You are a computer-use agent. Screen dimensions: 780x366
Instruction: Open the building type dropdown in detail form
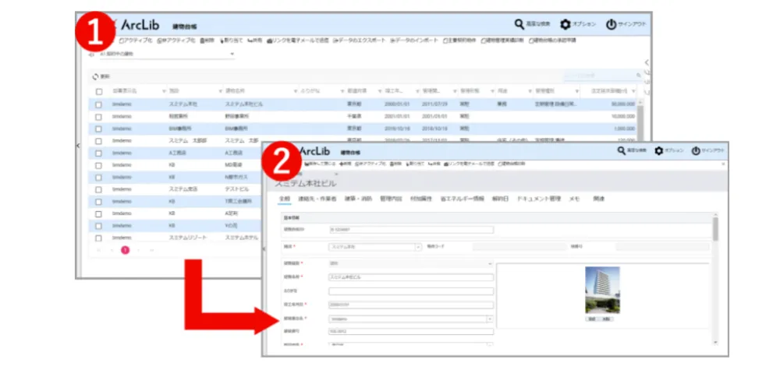click(x=490, y=264)
